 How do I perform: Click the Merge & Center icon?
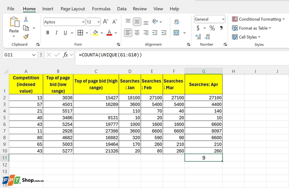pos(176,33)
